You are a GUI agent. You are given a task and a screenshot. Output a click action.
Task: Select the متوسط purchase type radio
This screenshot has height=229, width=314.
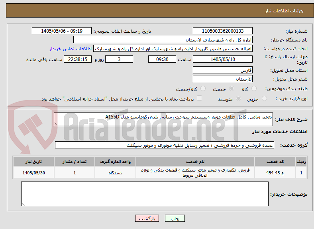pos(239,98)
